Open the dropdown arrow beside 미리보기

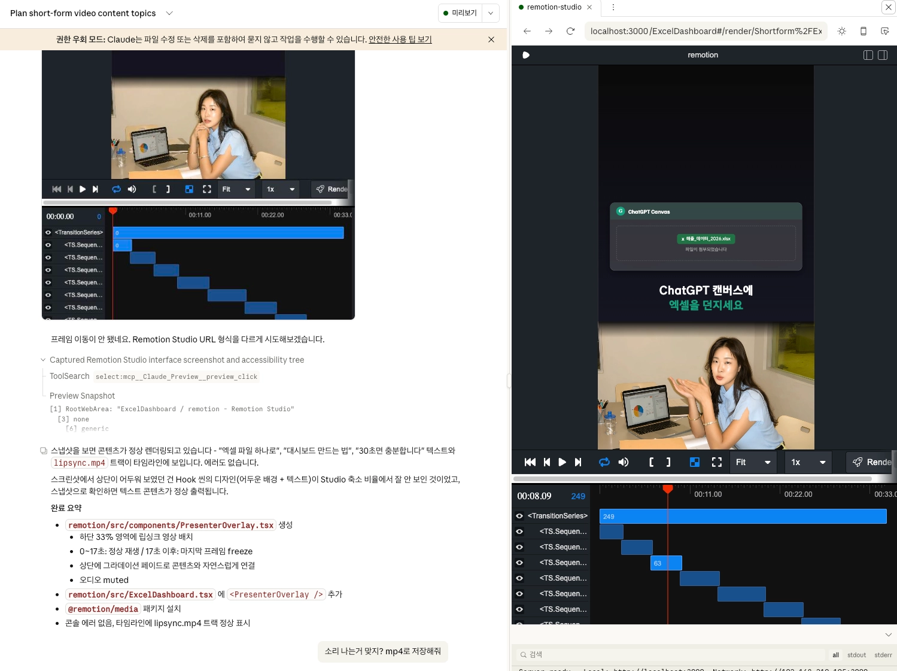coord(491,13)
